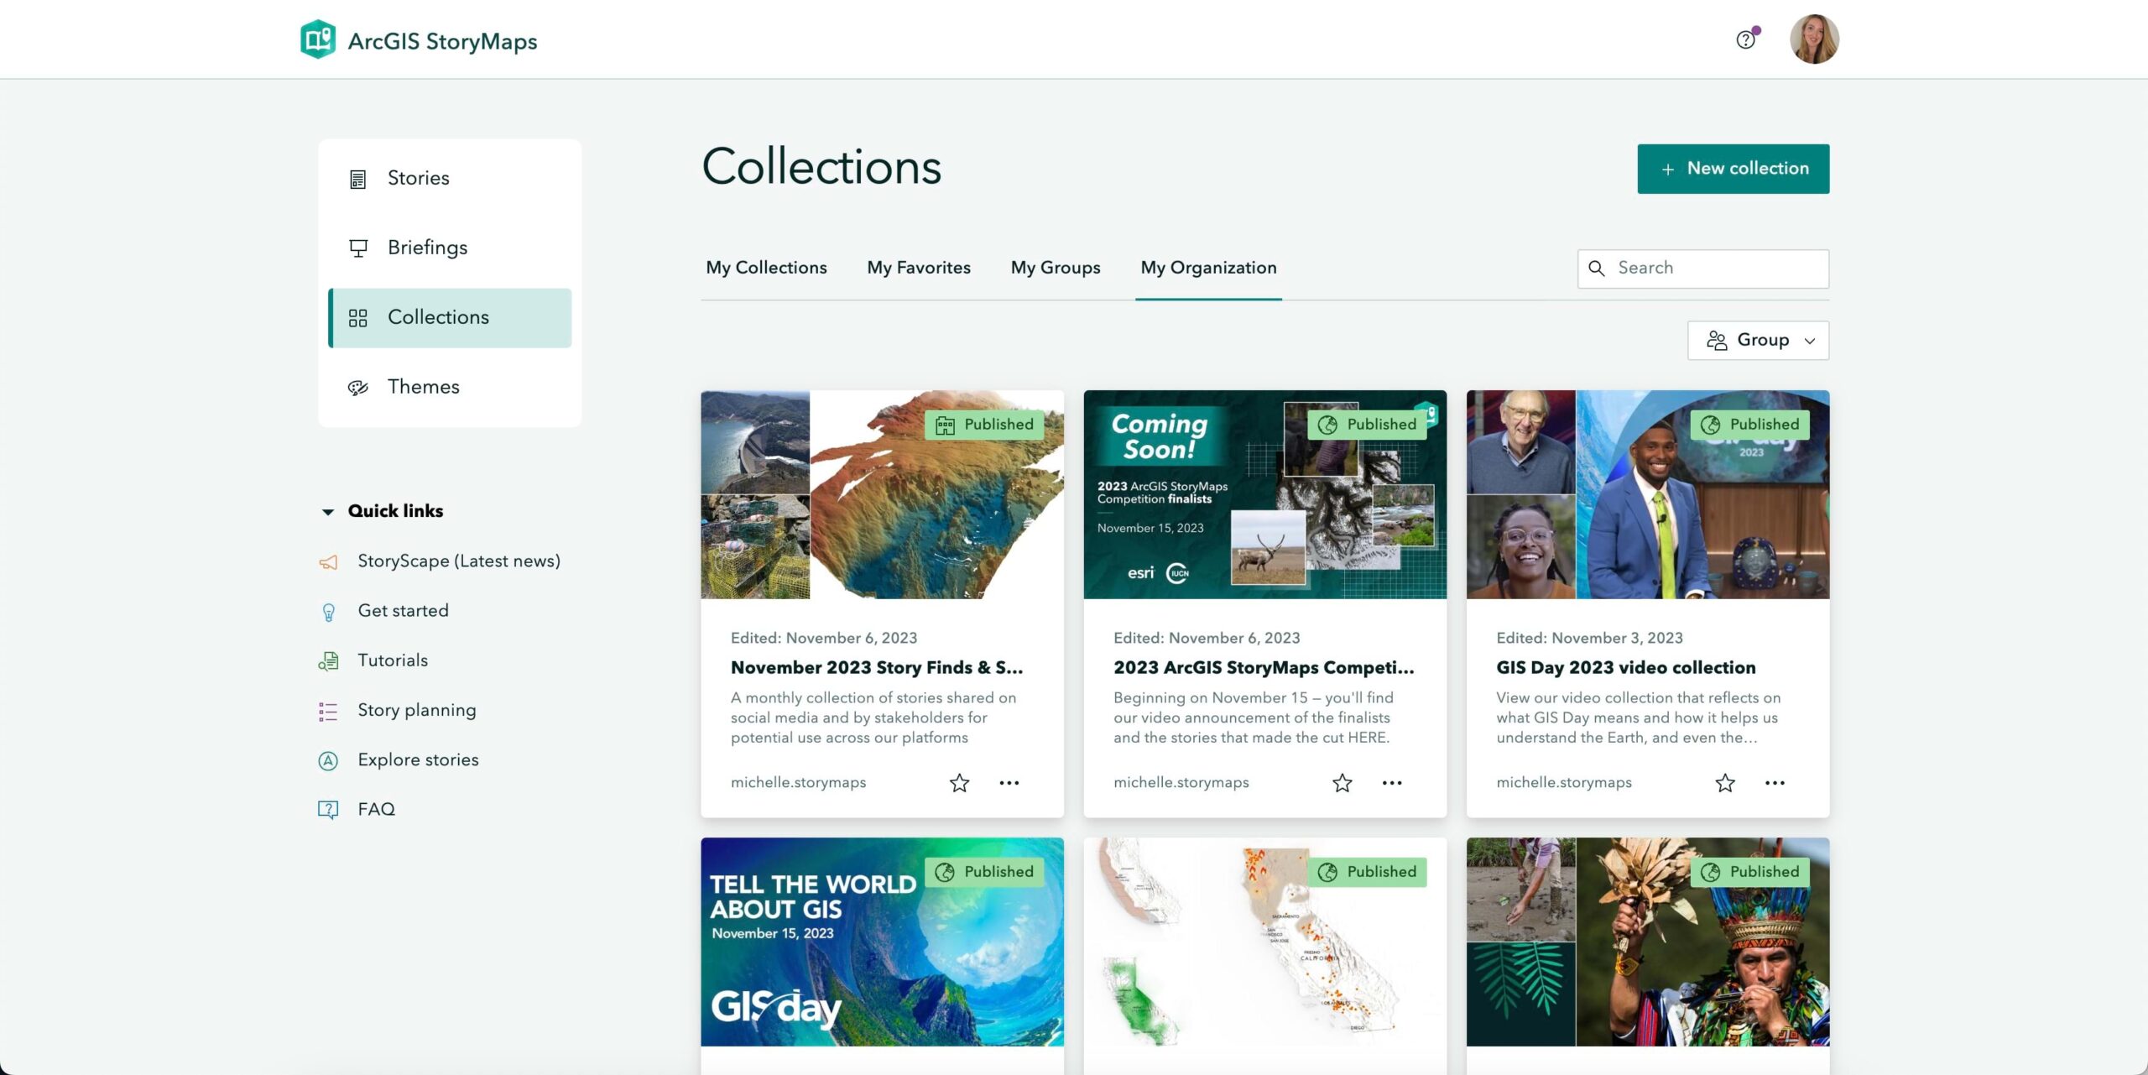Viewport: 2148px width, 1075px height.
Task: Open the Coming Soon competition finalists thumbnail
Action: (1265, 494)
